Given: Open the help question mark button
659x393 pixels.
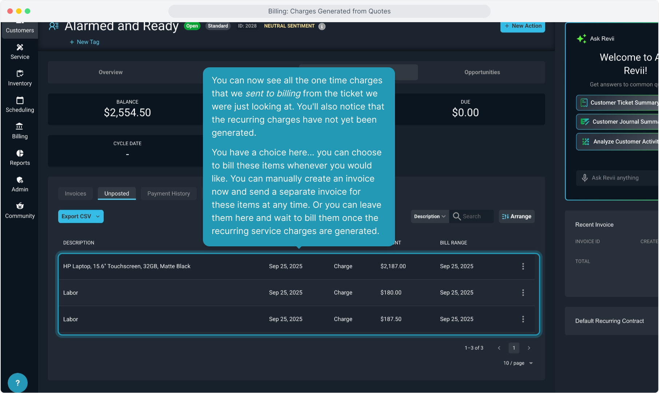Looking at the screenshot, I should (17, 383).
